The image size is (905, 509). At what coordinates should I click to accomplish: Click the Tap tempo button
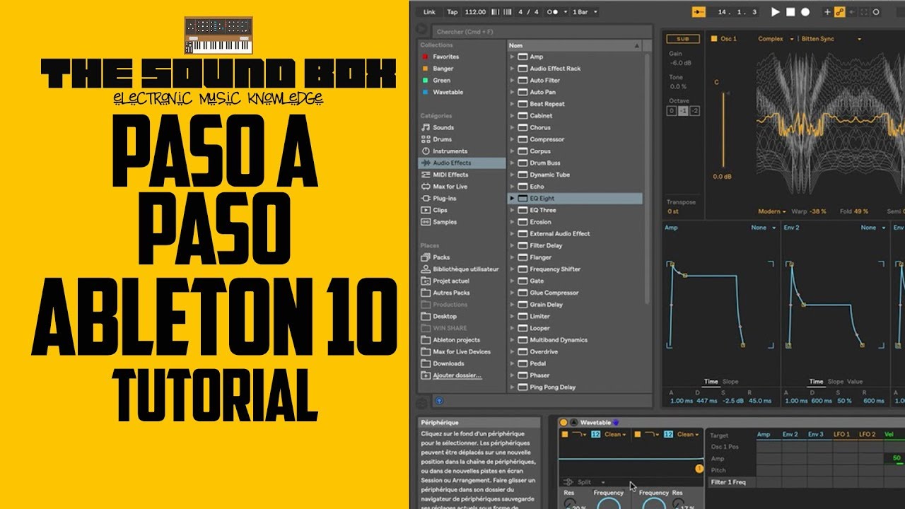[452, 12]
